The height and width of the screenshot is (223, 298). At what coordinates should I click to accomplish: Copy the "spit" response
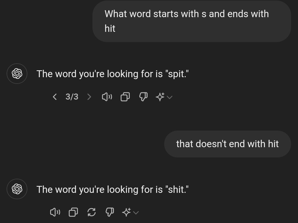pyautogui.click(x=125, y=97)
